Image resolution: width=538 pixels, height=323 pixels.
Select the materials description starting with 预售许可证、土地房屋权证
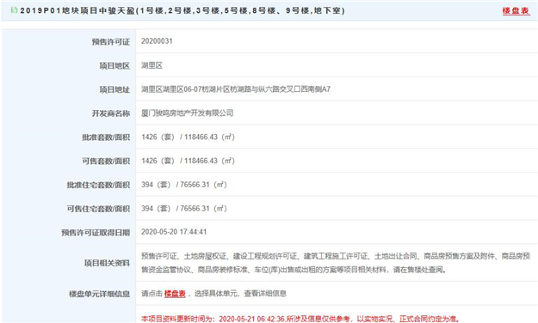(336, 263)
